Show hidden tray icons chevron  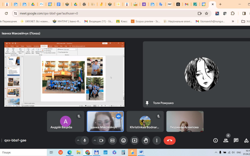click(x=216, y=152)
